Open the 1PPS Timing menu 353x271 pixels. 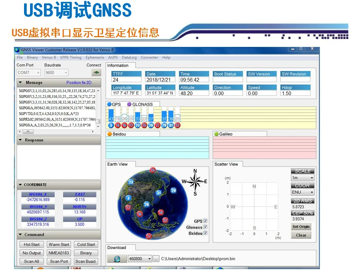(71, 57)
